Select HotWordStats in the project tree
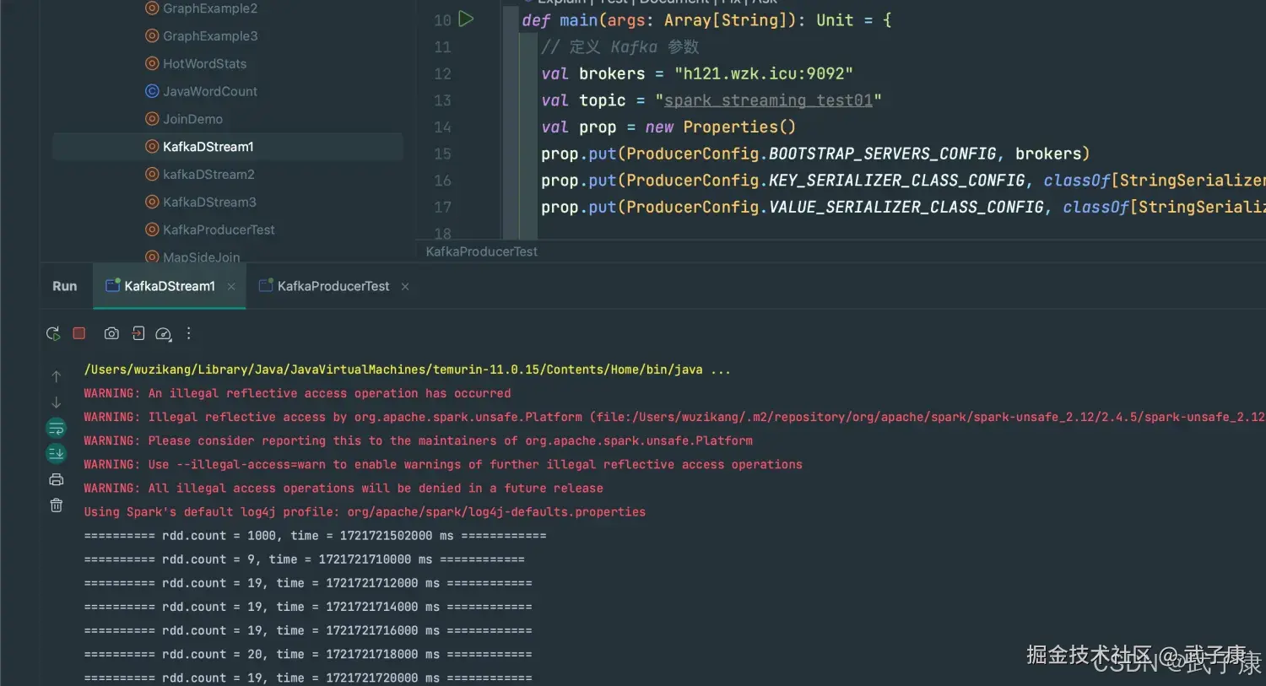This screenshot has width=1266, height=686. (205, 64)
